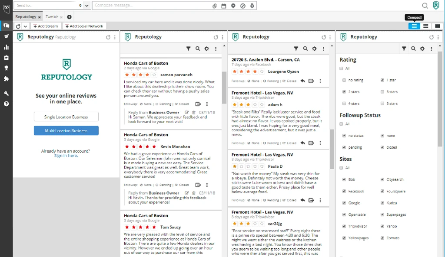Set saman parvaneh review followup to Pending
445x257 pixels.
[x=163, y=104]
